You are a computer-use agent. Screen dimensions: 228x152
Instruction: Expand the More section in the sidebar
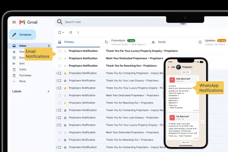coord(22,81)
